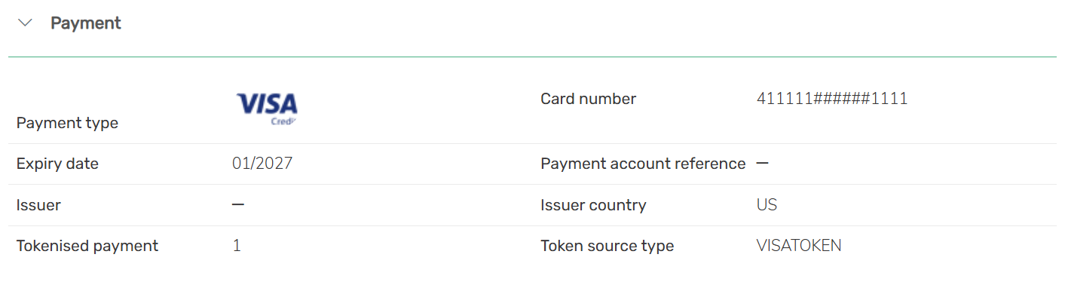Click the Payment type label
The height and width of the screenshot is (285, 1065).
[67, 123]
